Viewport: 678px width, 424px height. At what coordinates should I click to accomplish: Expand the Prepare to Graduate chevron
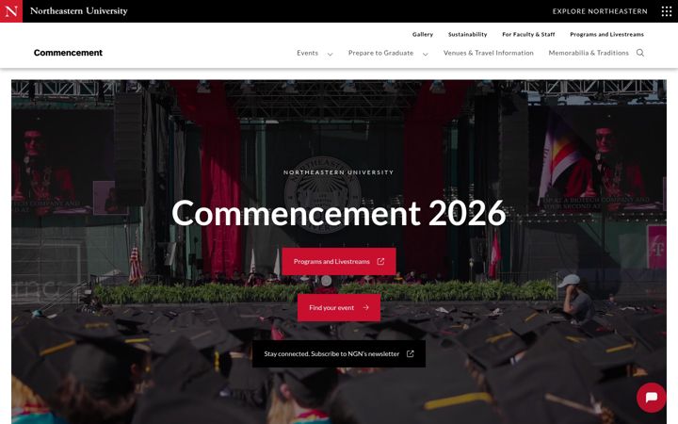coord(426,54)
